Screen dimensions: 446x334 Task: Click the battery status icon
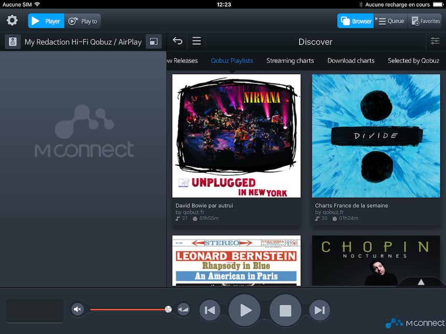coord(438,4)
